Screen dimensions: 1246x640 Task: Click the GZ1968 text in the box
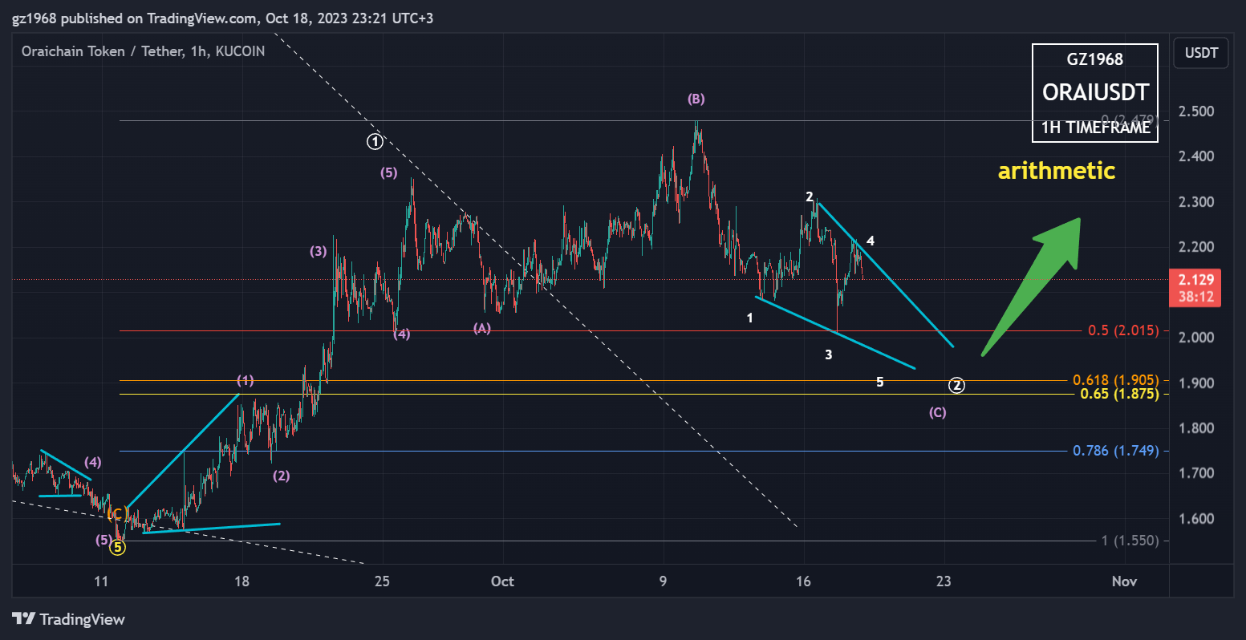point(1095,59)
